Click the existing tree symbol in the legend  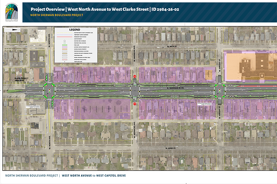tap(65, 41)
